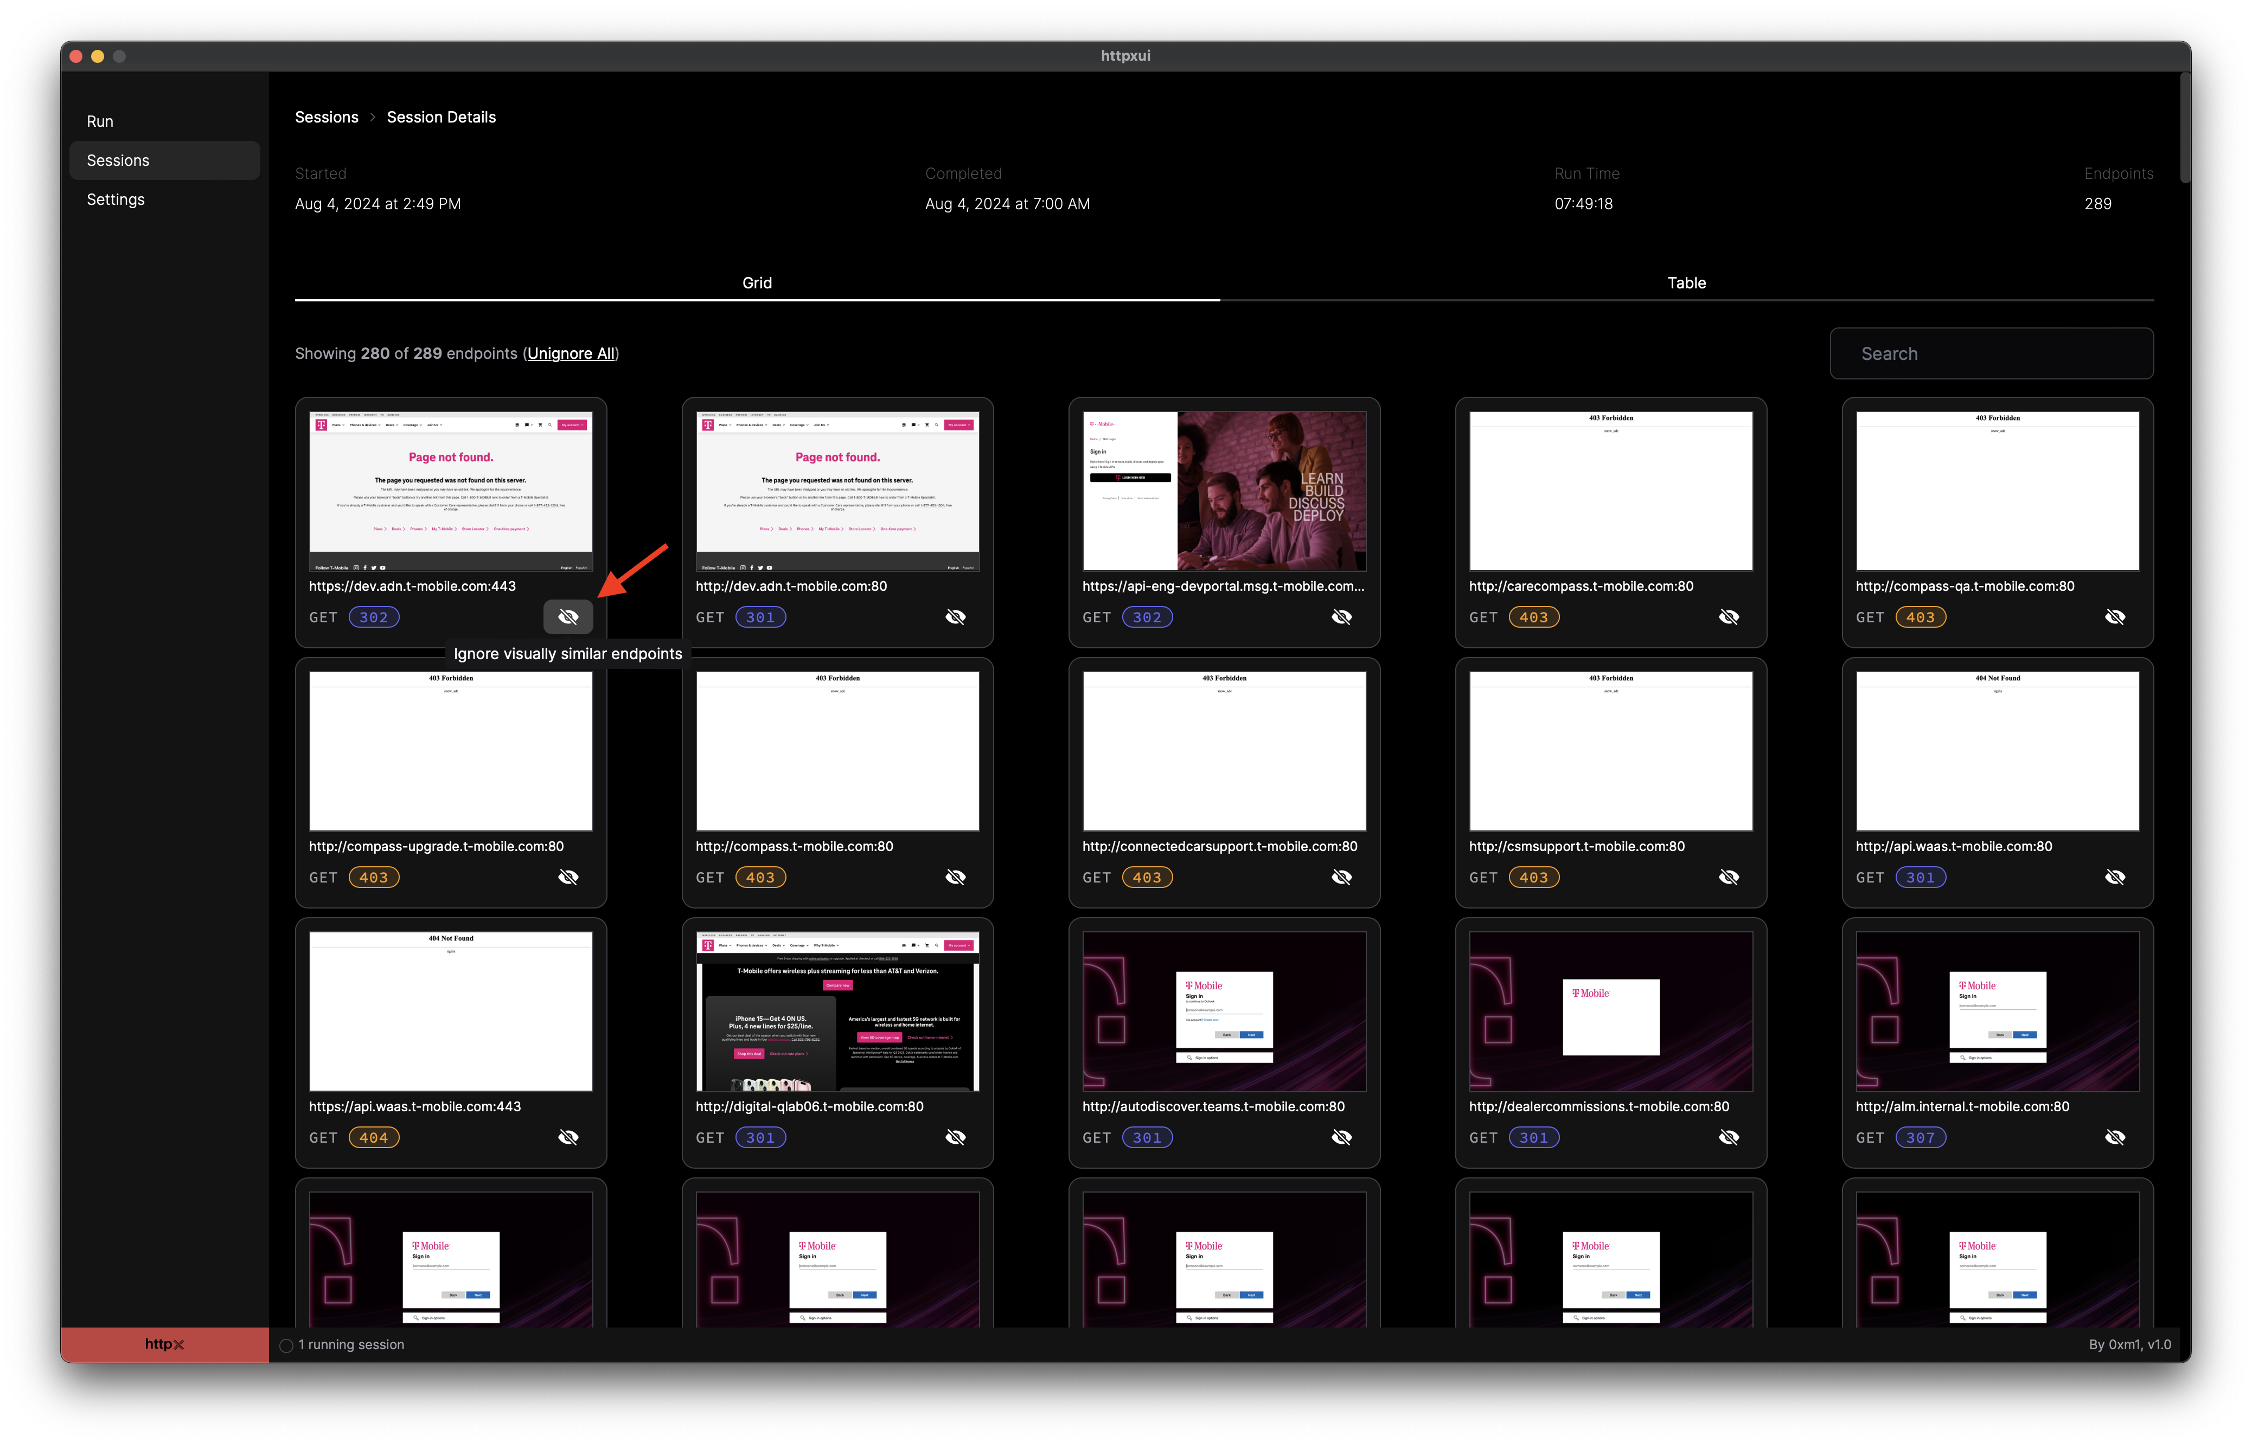The height and width of the screenshot is (1443, 2252).
Task: Open screenshot of http://dev.adn.t-mobile.com:80
Action: (837, 491)
